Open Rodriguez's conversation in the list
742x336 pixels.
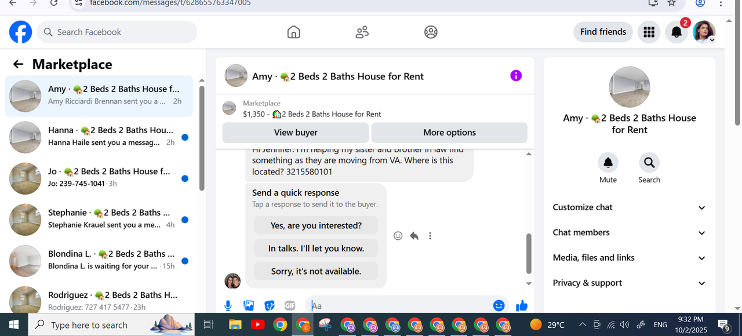(x=99, y=299)
